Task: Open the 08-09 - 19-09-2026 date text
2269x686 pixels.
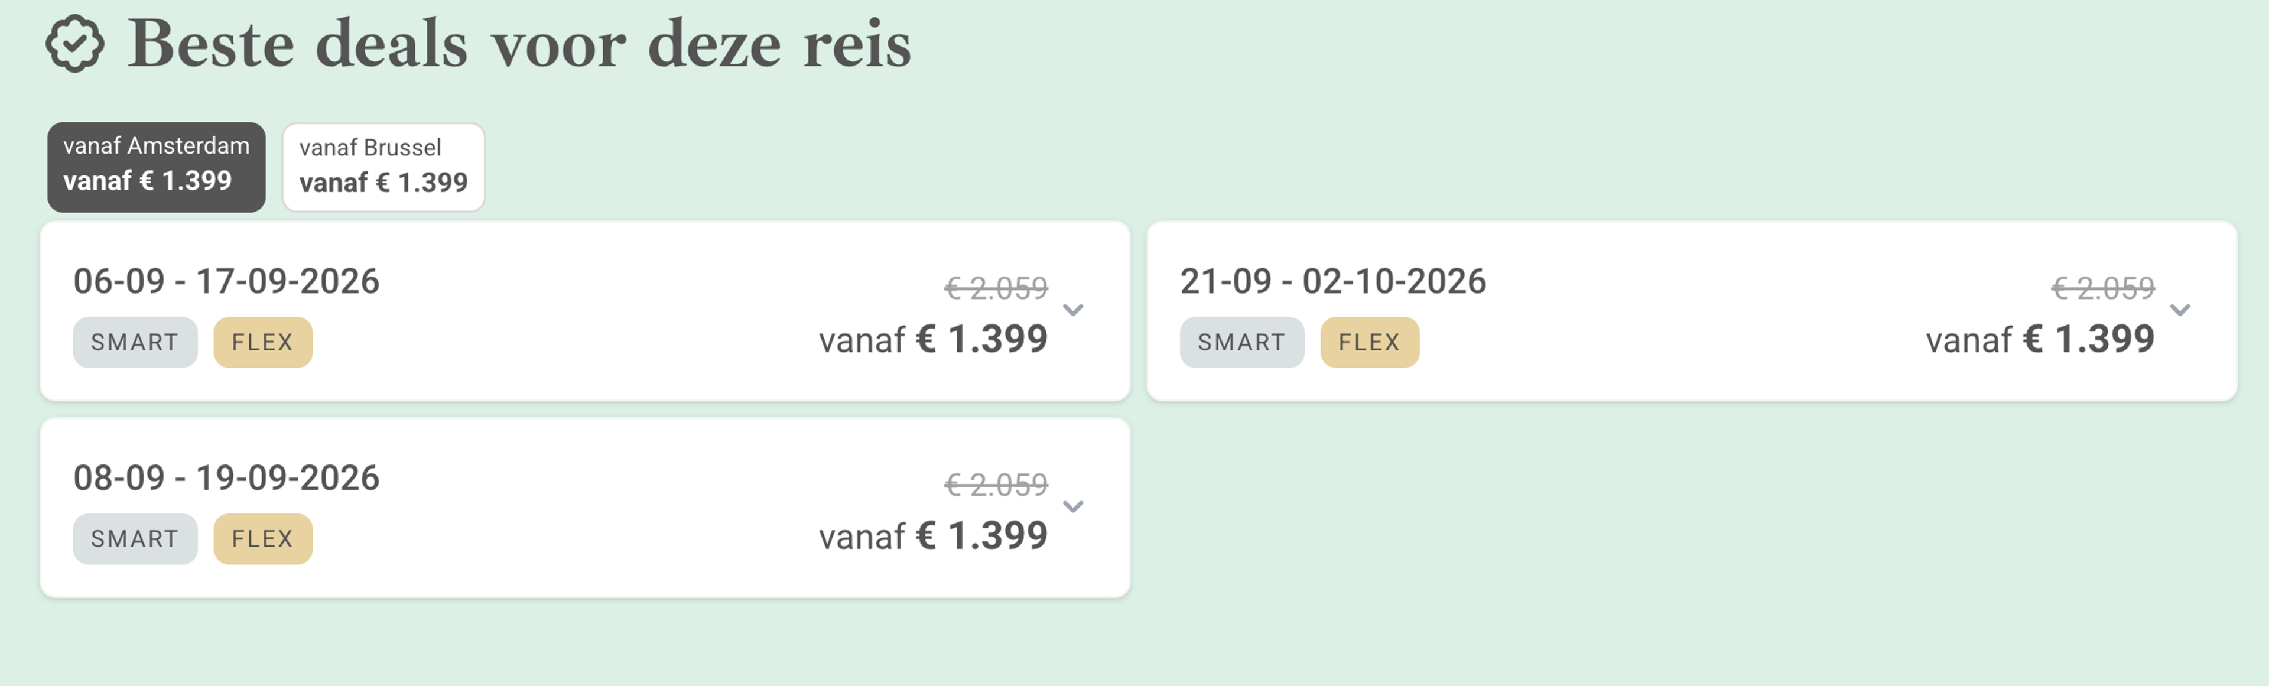Action: (x=226, y=478)
